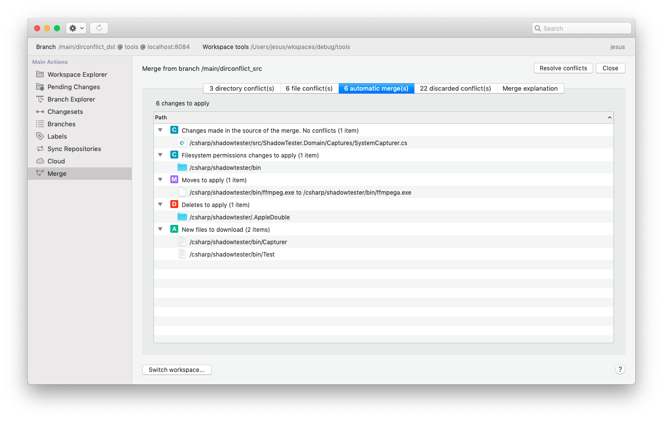Click the refresh icon in the toolbar

point(99,28)
